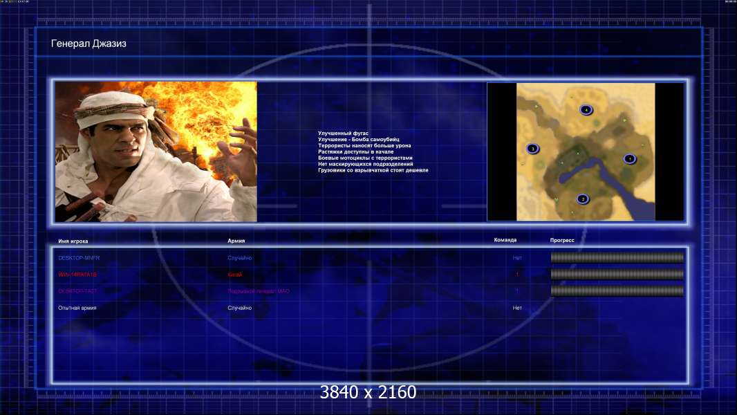This screenshot has height=415, width=737.
Task: Select start position marker 2 on map
Action: tap(583, 199)
